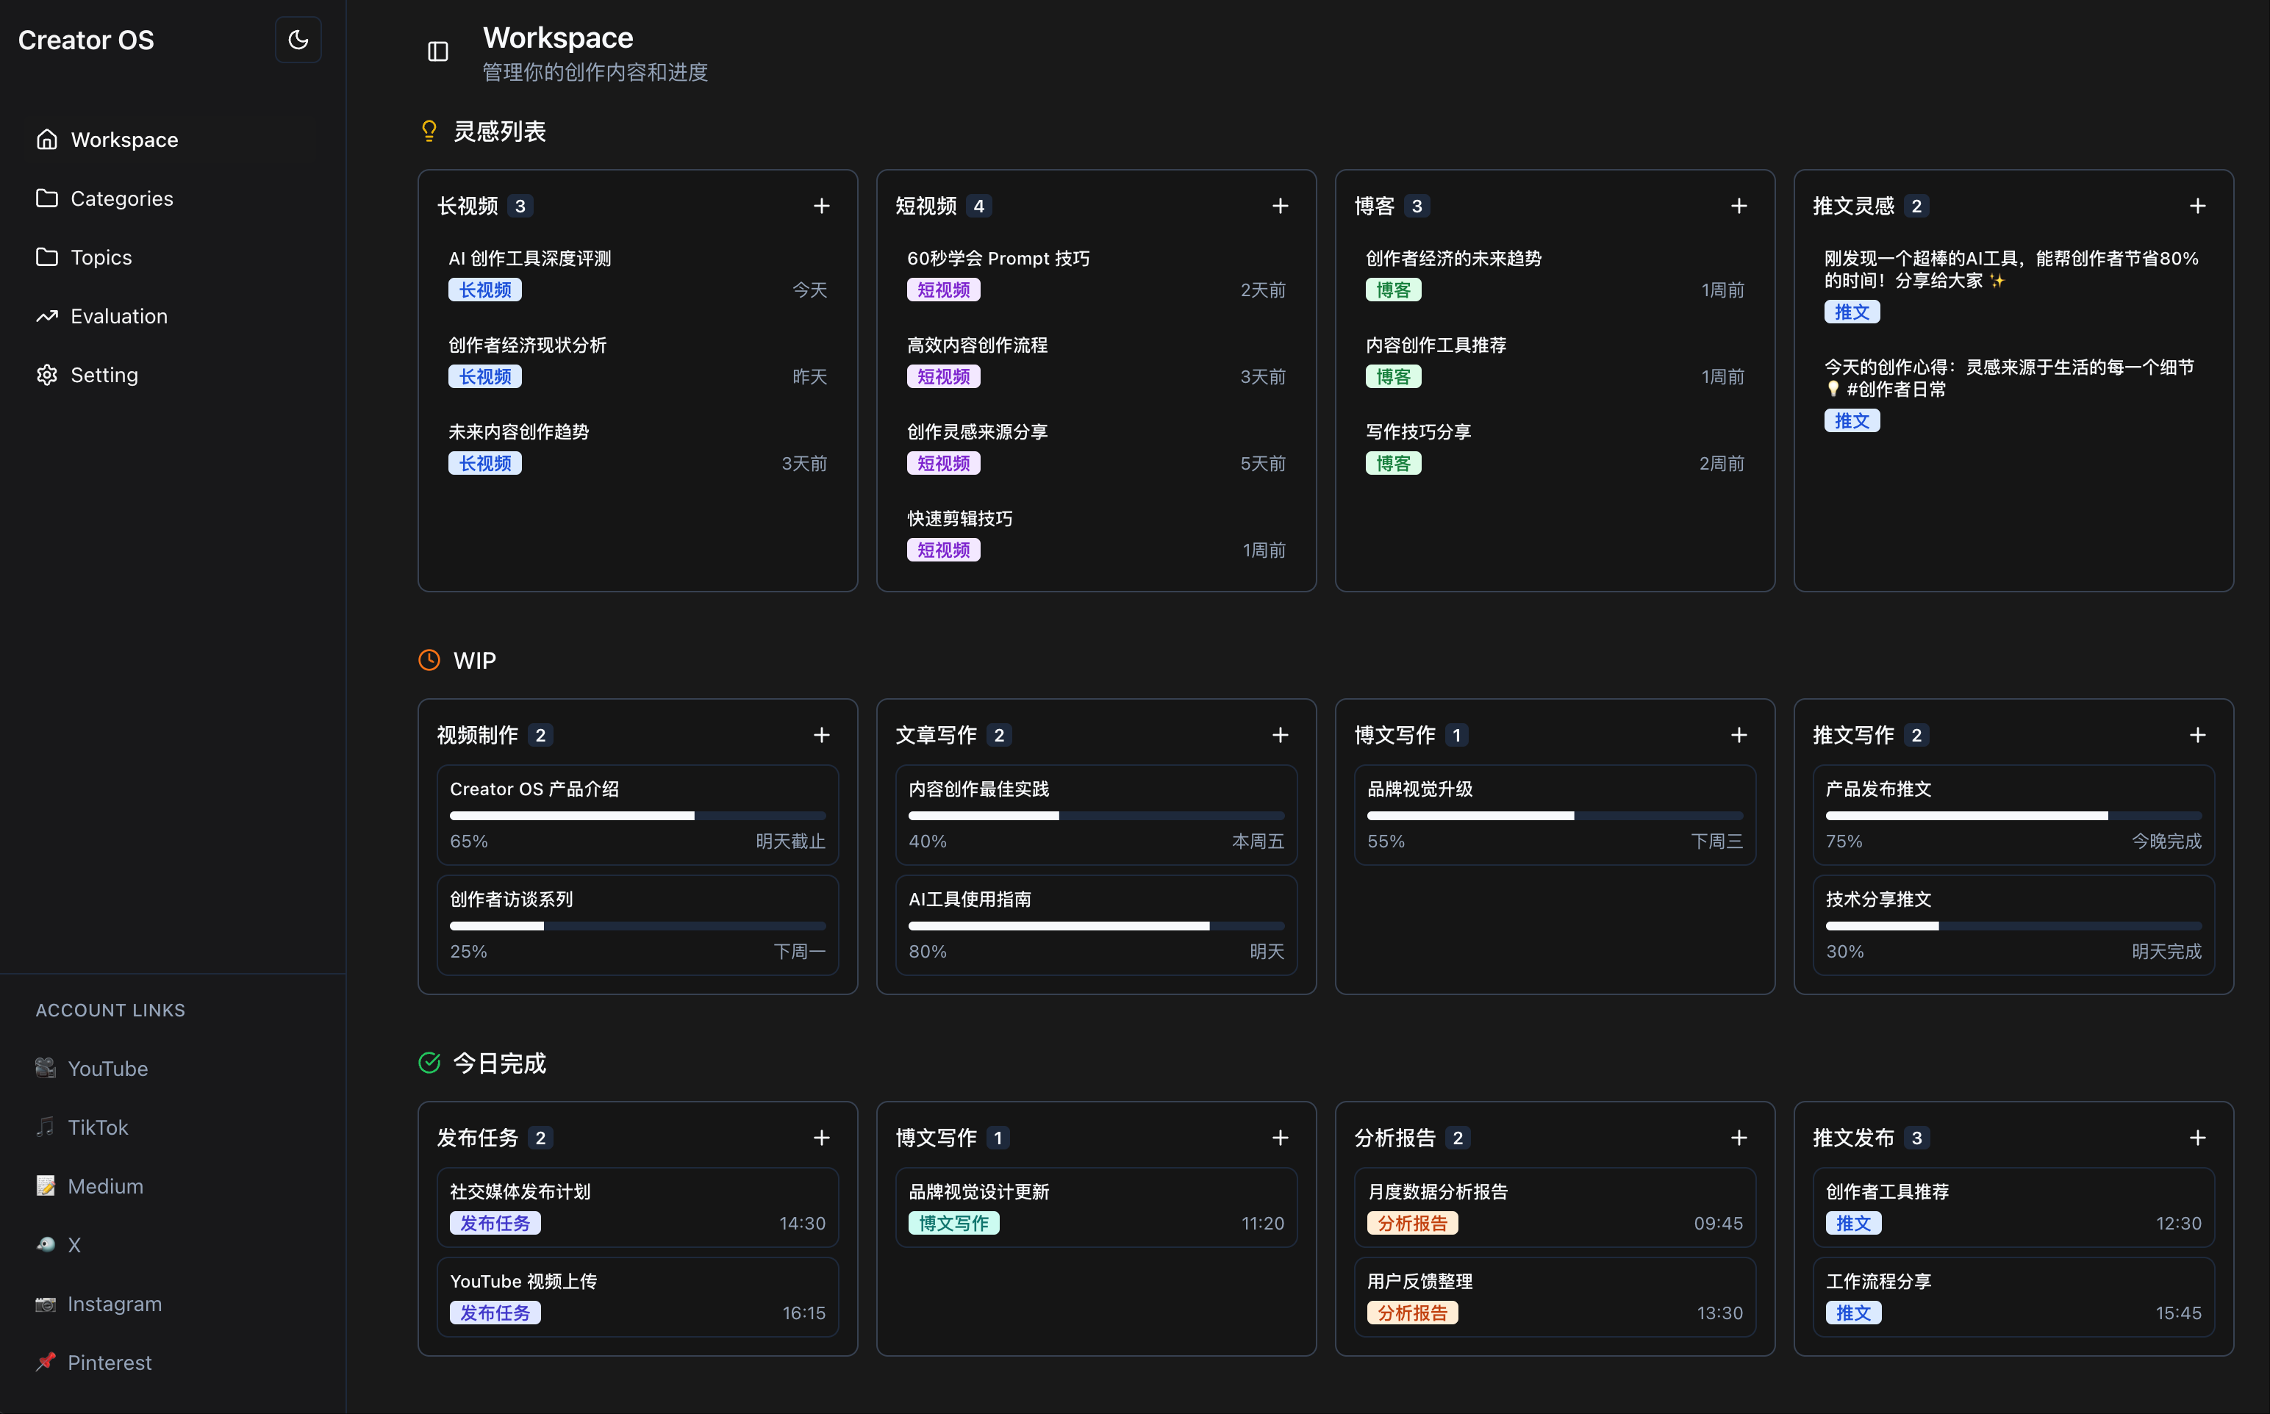Viewport: 2270px width, 1414px height.
Task: Open Categories in the sidebar
Action: [173, 198]
